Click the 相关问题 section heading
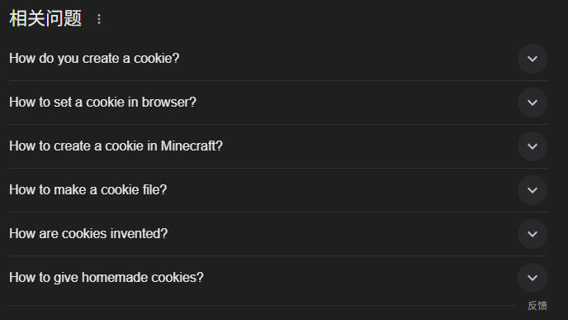Screen dimensions: 568x320 coord(45,18)
